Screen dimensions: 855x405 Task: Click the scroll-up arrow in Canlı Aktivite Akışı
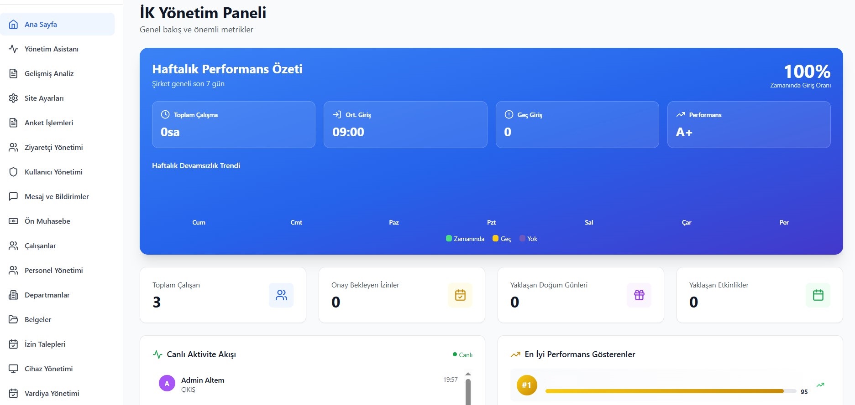468,374
